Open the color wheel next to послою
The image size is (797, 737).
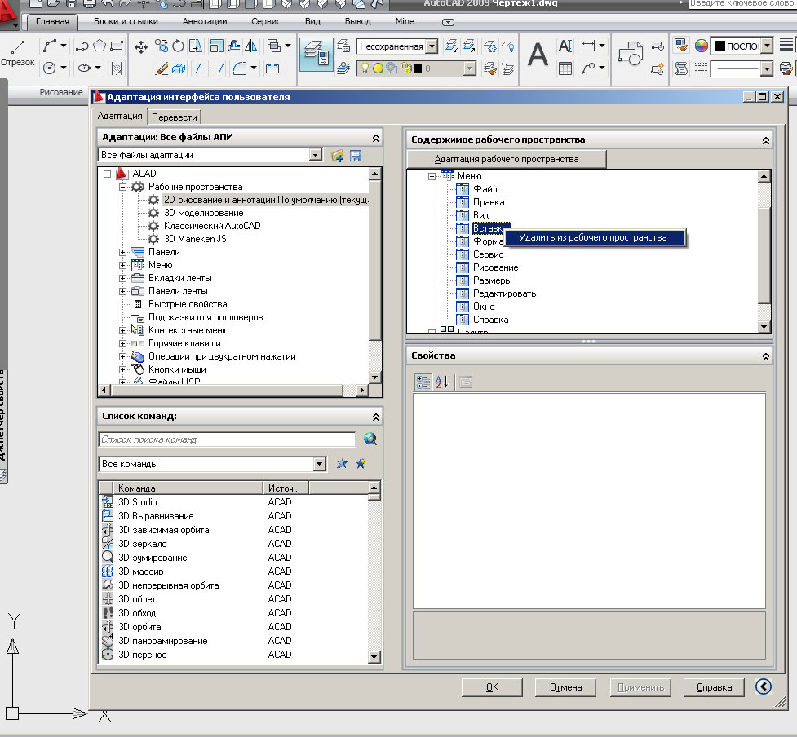tap(701, 46)
